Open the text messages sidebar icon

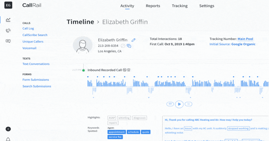pos(8,41)
